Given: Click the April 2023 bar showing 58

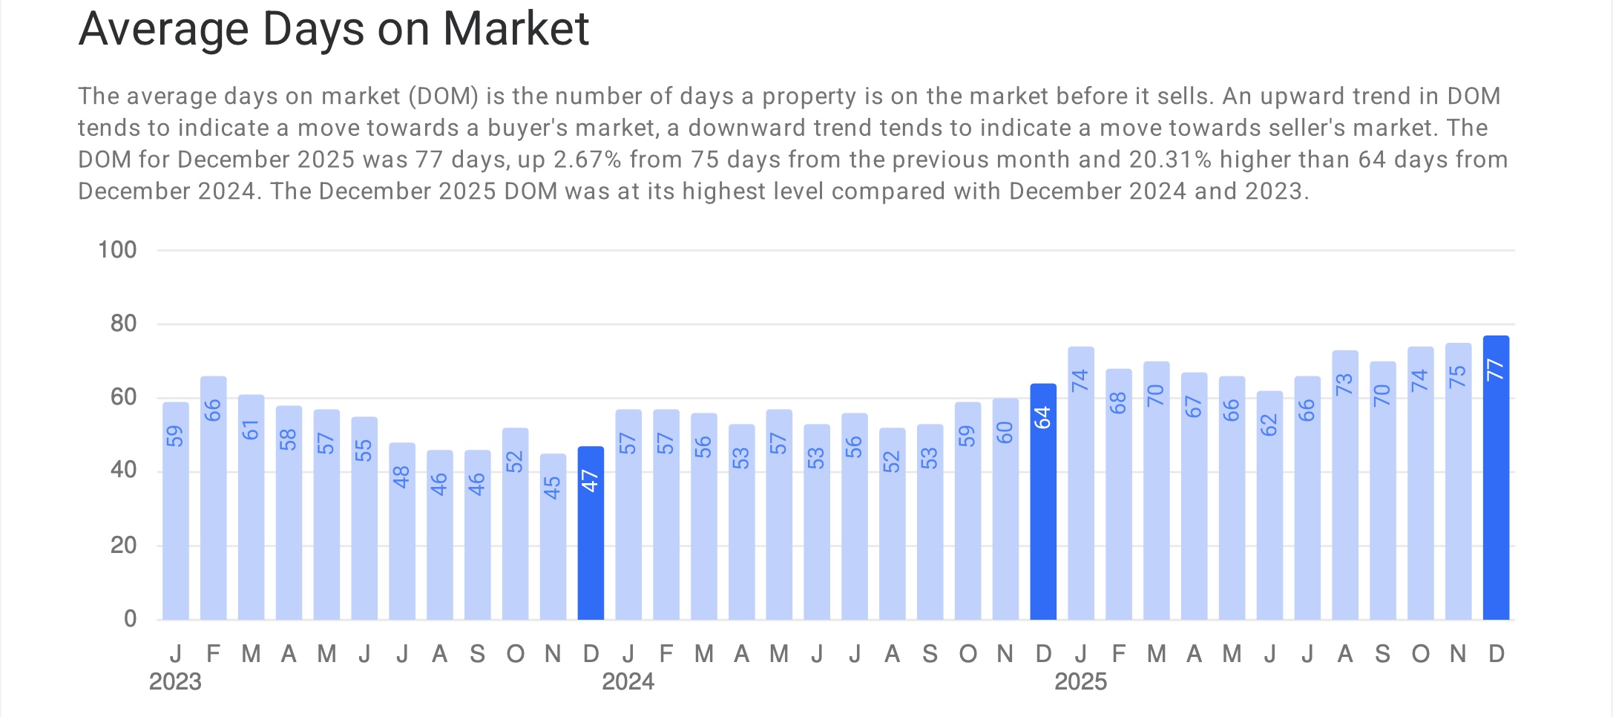Looking at the screenshot, I should click(289, 513).
